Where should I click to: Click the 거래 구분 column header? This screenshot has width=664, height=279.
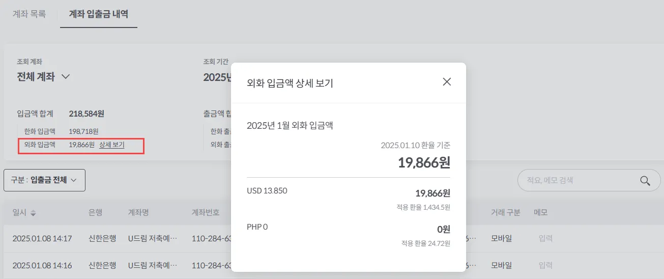(505, 212)
